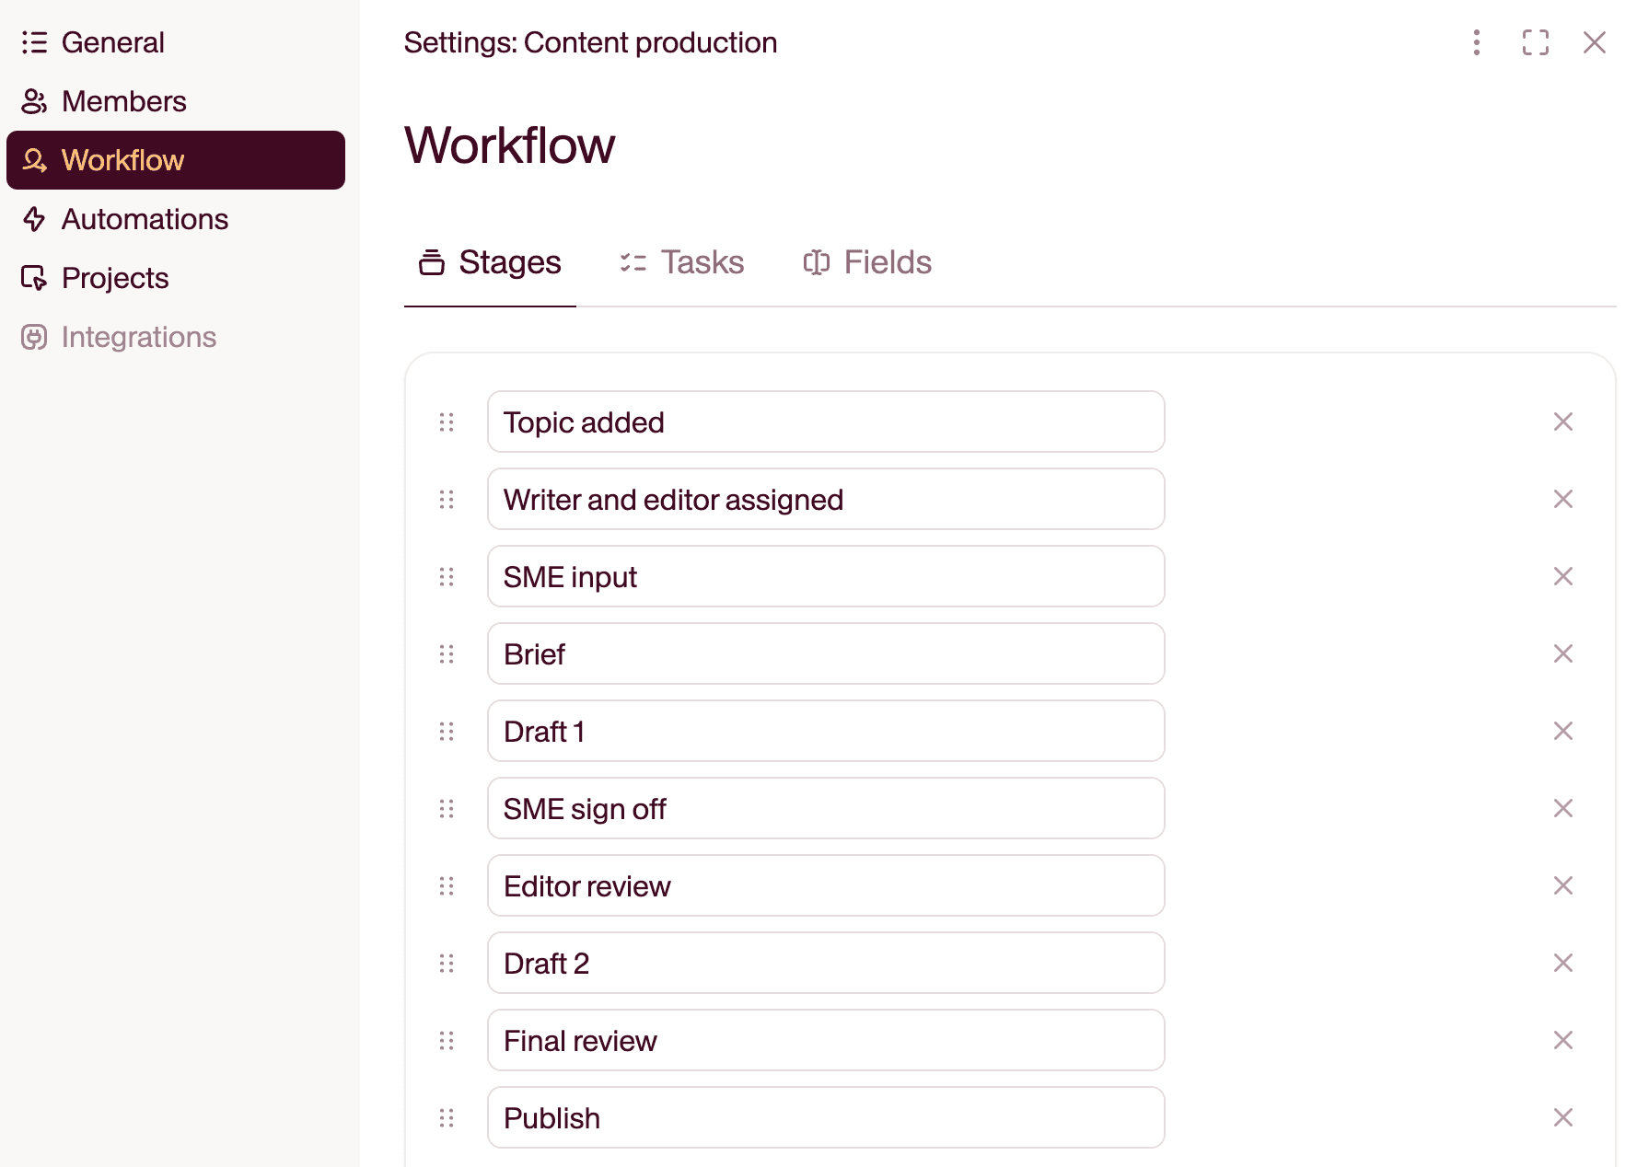Image resolution: width=1637 pixels, height=1167 pixels.
Task: Expand settings to fullscreen view
Action: pyautogui.click(x=1535, y=42)
